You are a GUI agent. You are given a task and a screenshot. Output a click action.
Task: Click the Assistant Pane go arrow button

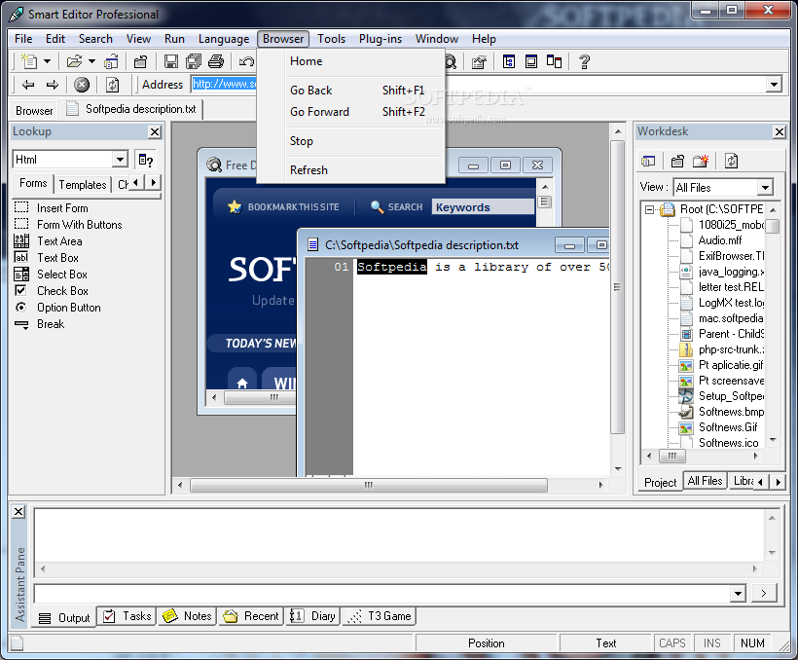coord(763,593)
